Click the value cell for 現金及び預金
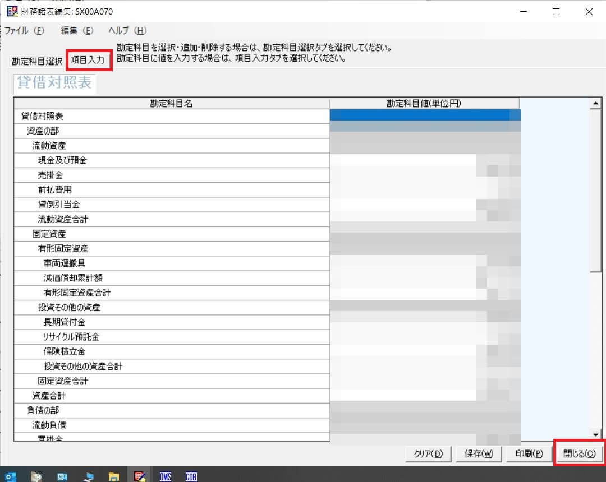The image size is (606, 482). click(x=425, y=160)
